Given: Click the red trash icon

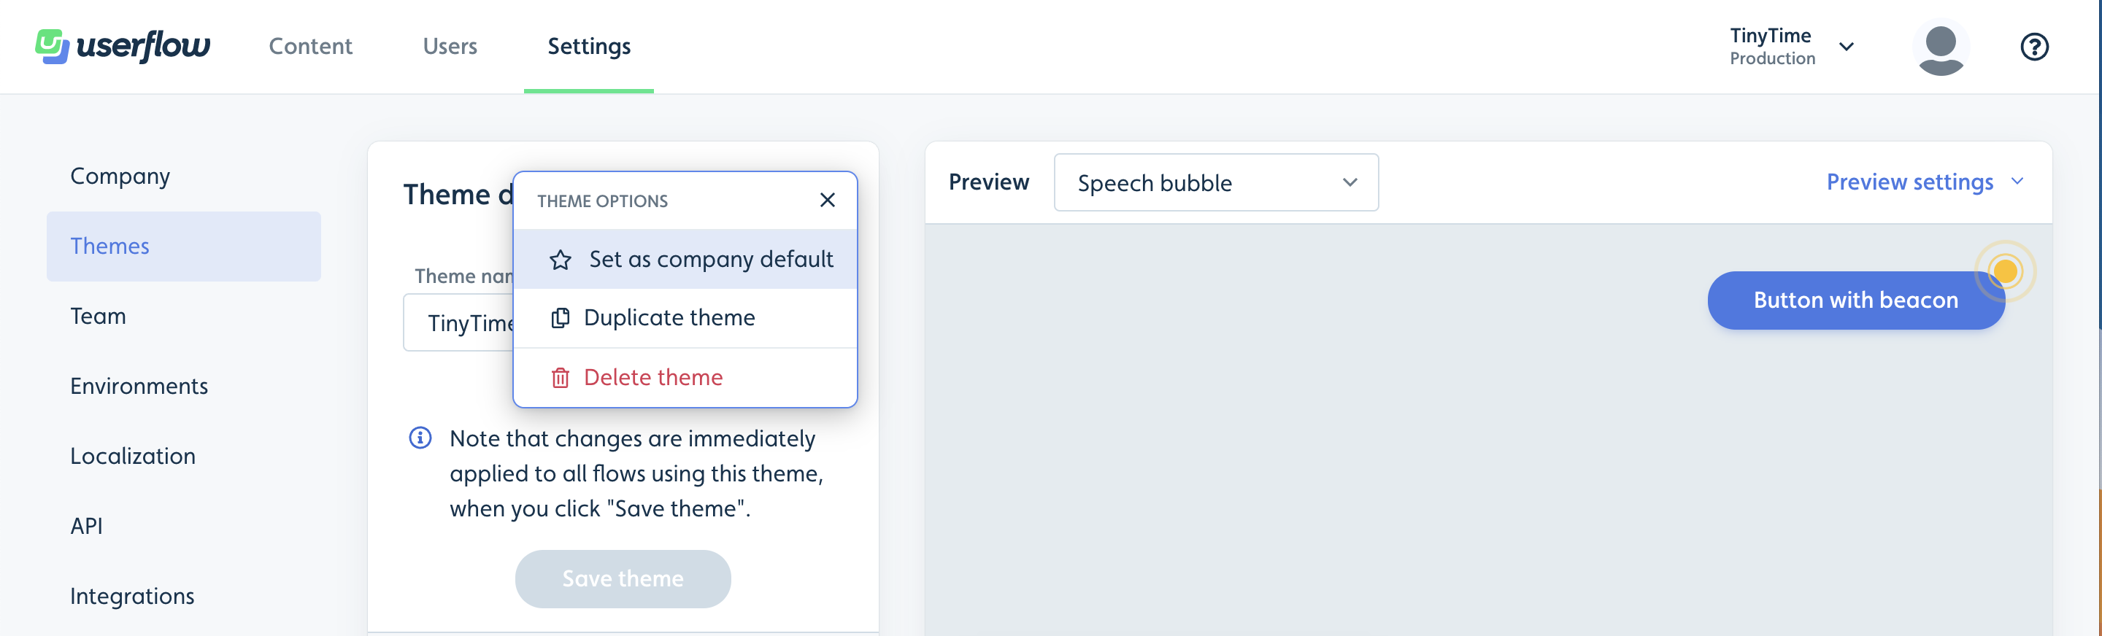Looking at the screenshot, I should [x=560, y=378].
